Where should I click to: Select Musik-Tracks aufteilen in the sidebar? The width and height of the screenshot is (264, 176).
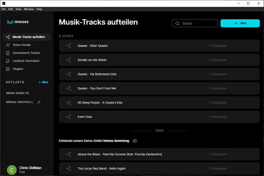point(27,37)
